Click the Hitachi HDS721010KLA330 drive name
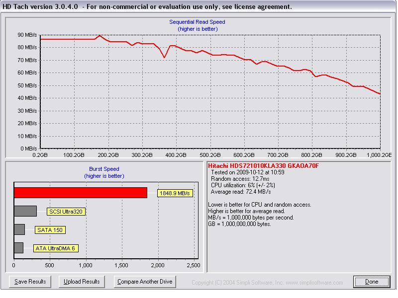 (263, 166)
